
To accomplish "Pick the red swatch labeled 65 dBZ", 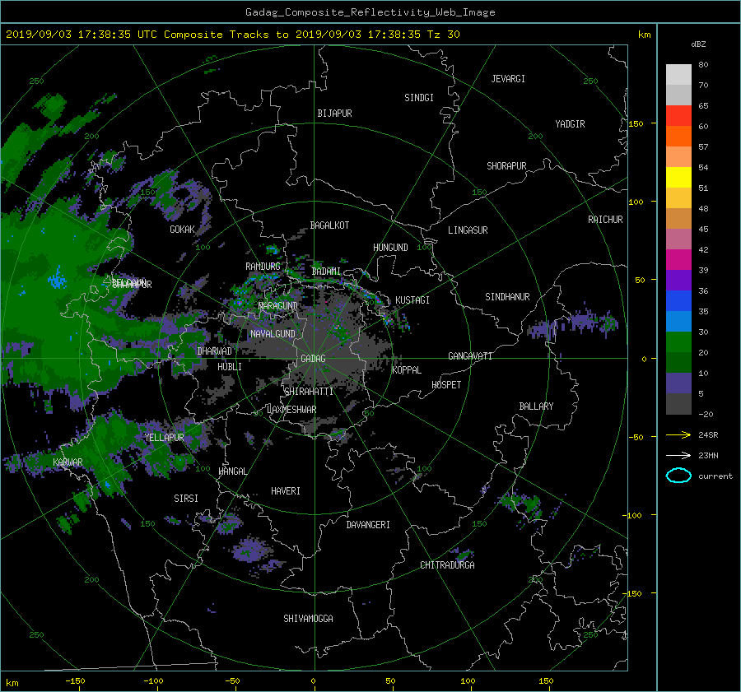I will 678,115.
